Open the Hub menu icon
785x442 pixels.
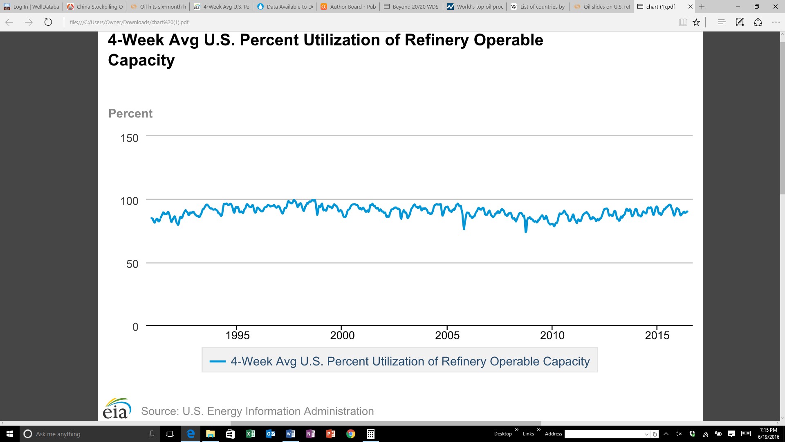(722, 22)
